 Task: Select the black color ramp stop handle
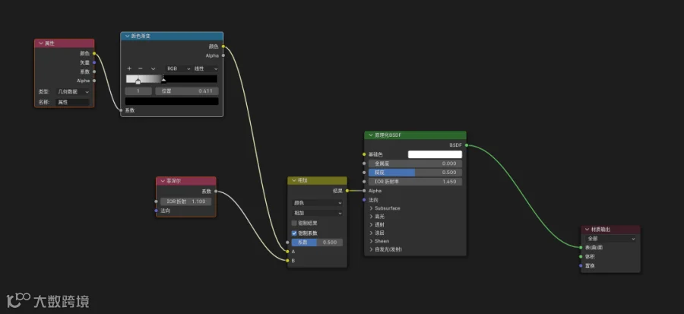pyautogui.click(x=163, y=80)
